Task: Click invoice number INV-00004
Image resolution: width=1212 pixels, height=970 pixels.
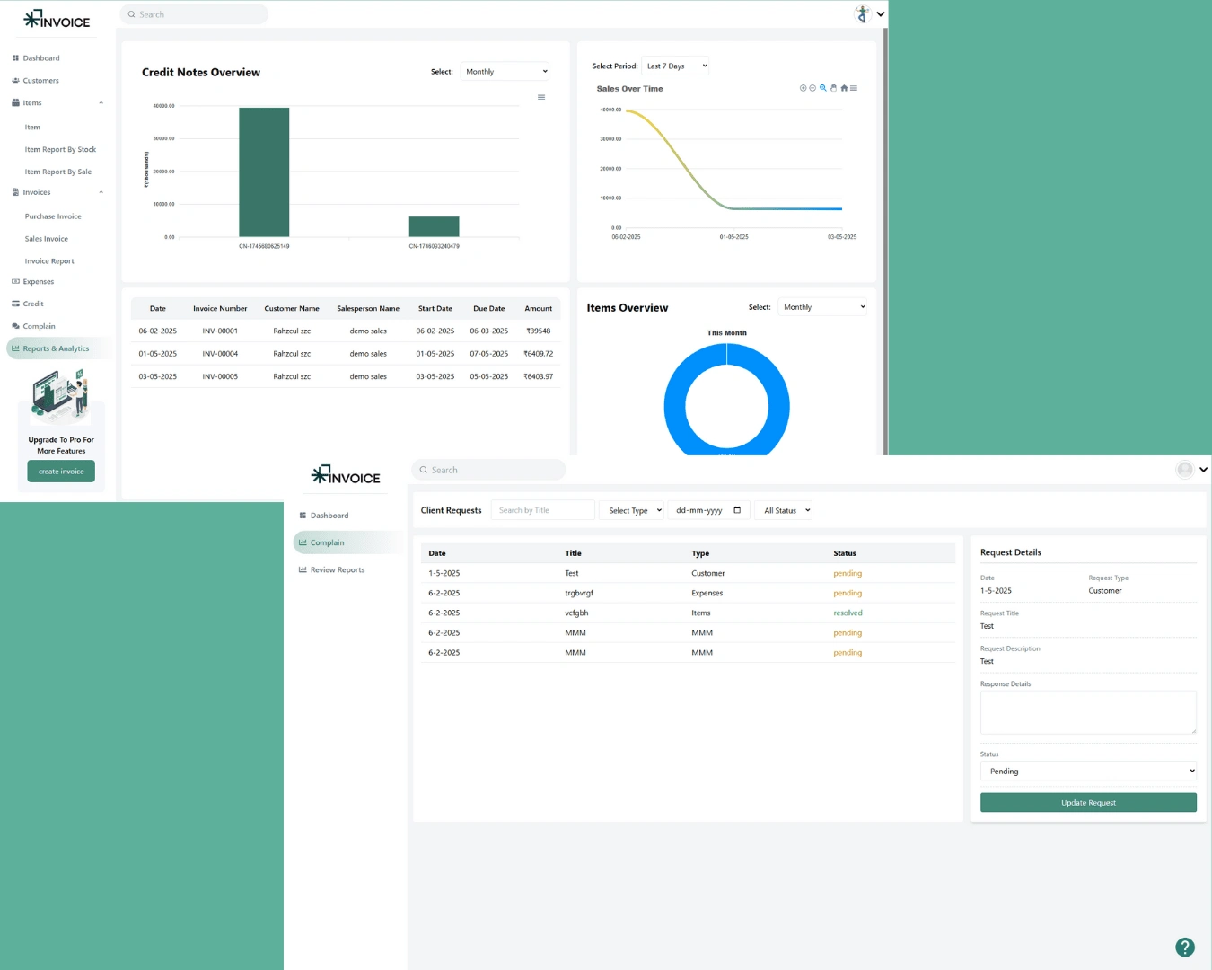Action: coord(220,354)
